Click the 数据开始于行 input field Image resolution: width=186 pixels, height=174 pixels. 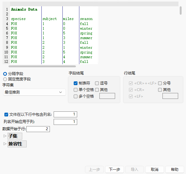coord(38,129)
